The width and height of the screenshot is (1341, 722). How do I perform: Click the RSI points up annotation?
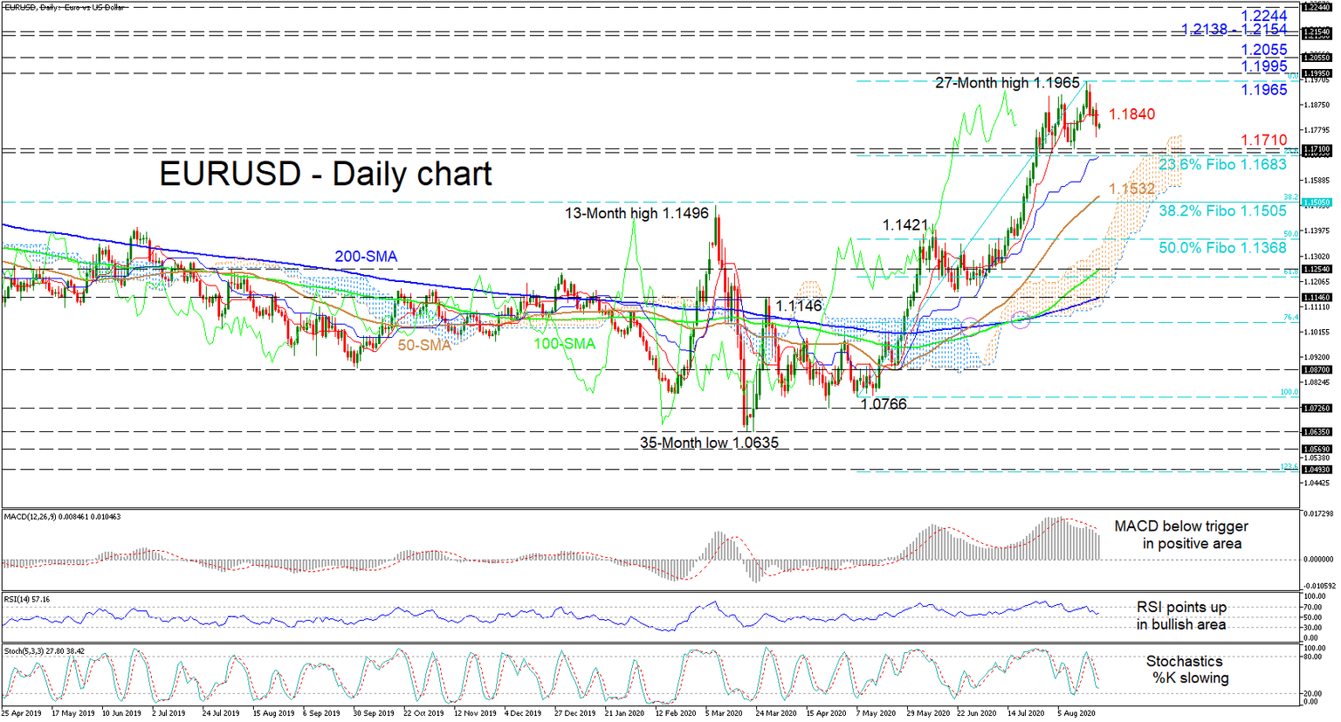click(1182, 607)
